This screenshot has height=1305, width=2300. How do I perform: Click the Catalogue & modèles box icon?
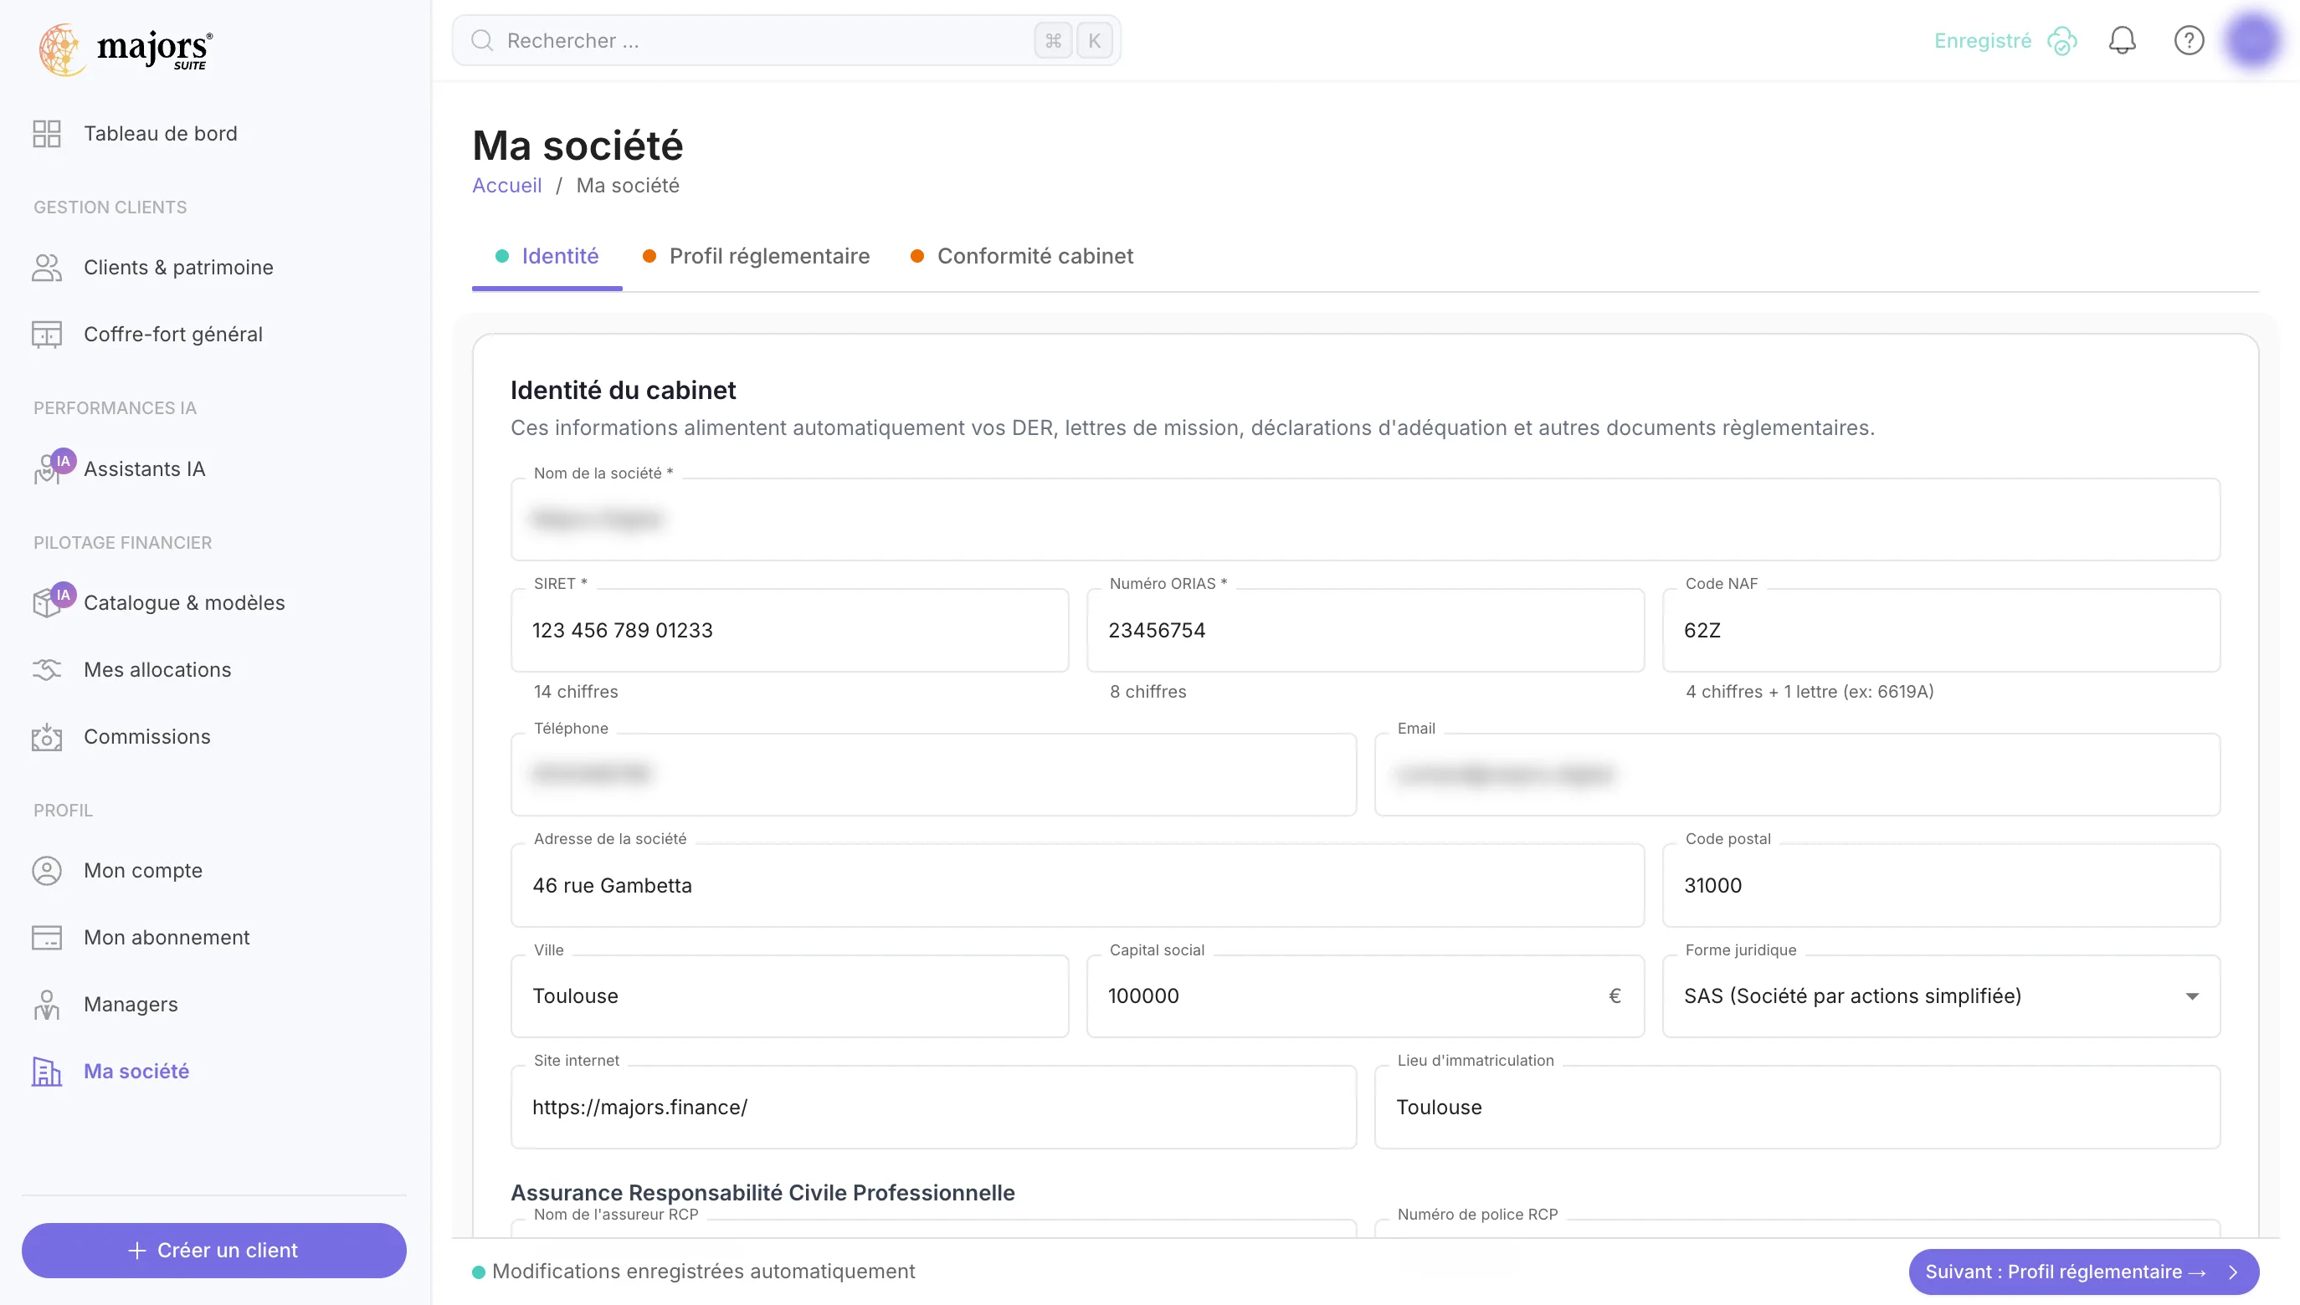pyautogui.click(x=52, y=601)
